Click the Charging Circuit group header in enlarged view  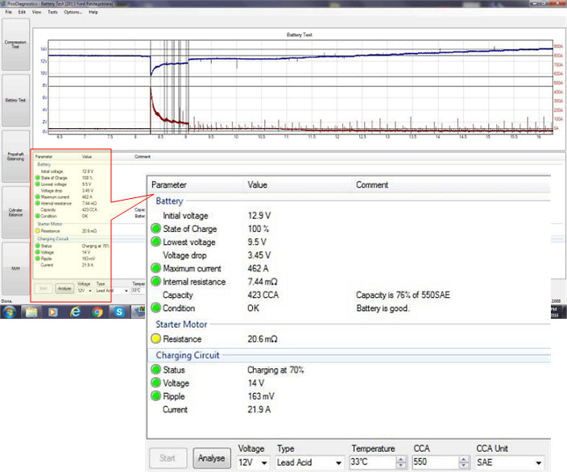click(x=188, y=355)
